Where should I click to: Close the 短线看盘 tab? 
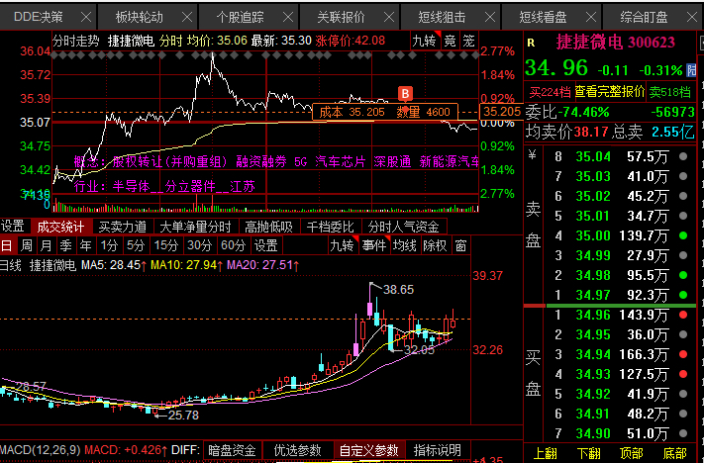pos(591,18)
